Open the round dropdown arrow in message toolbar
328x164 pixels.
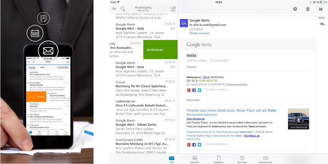(295, 9)
